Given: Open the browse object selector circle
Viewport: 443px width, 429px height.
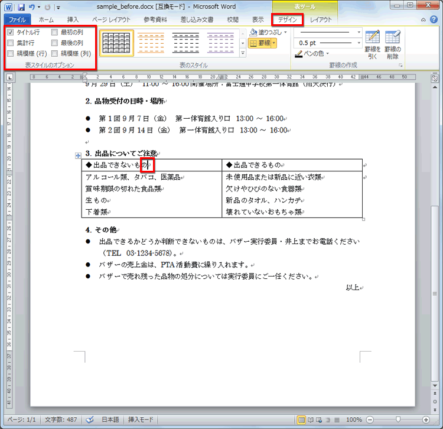Looking at the screenshot, I should (x=435, y=402).
